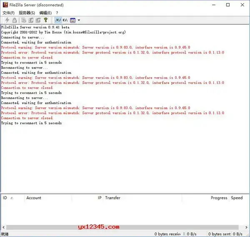Toggle the /C/ path display button

click(58, 20)
